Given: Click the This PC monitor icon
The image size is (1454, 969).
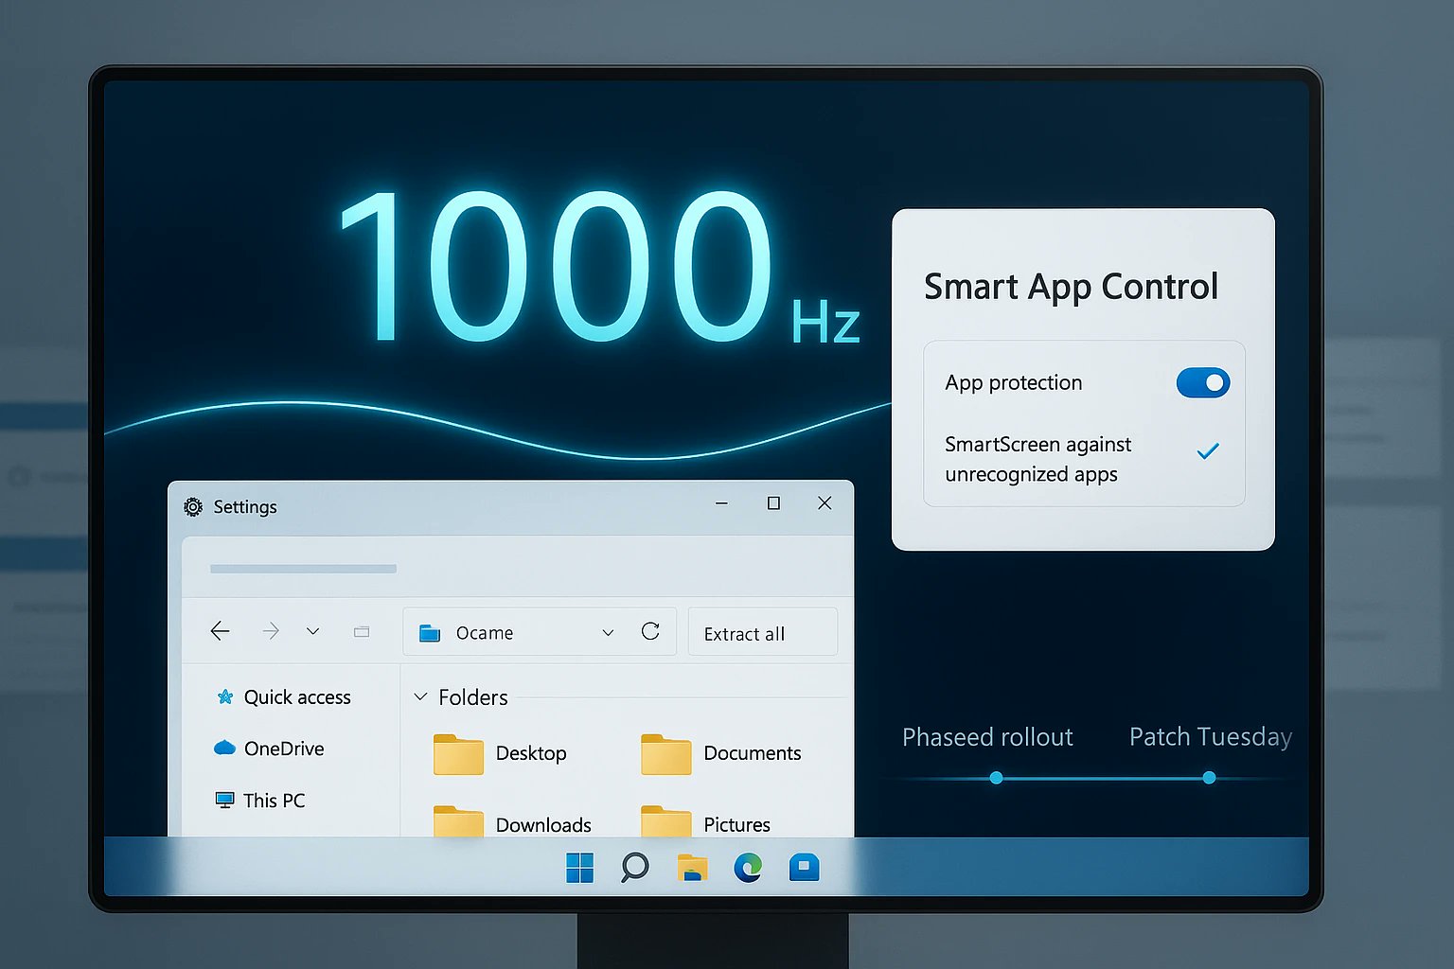Looking at the screenshot, I should click(x=224, y=801).
